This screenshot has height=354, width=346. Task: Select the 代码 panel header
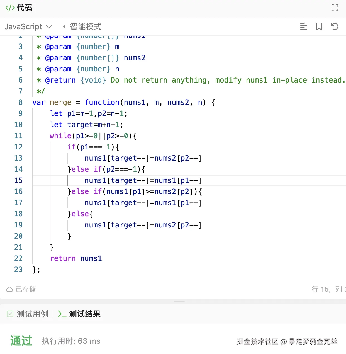coord(19,8)
